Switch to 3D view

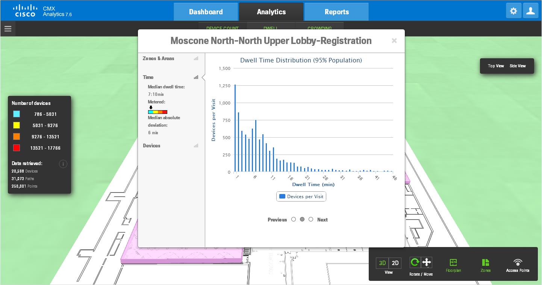(382, 263)
